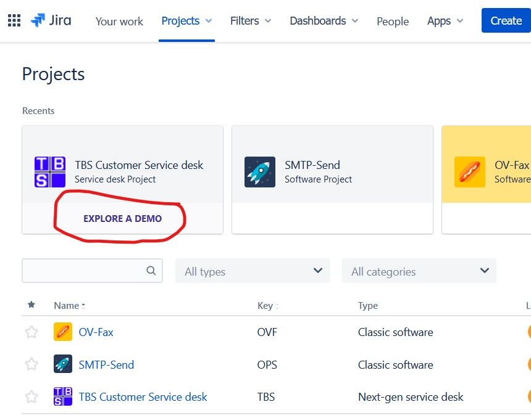Screen dimensions: 531x418
Task: Star the SMTP-Send project
Action: [x=31, y=364]
